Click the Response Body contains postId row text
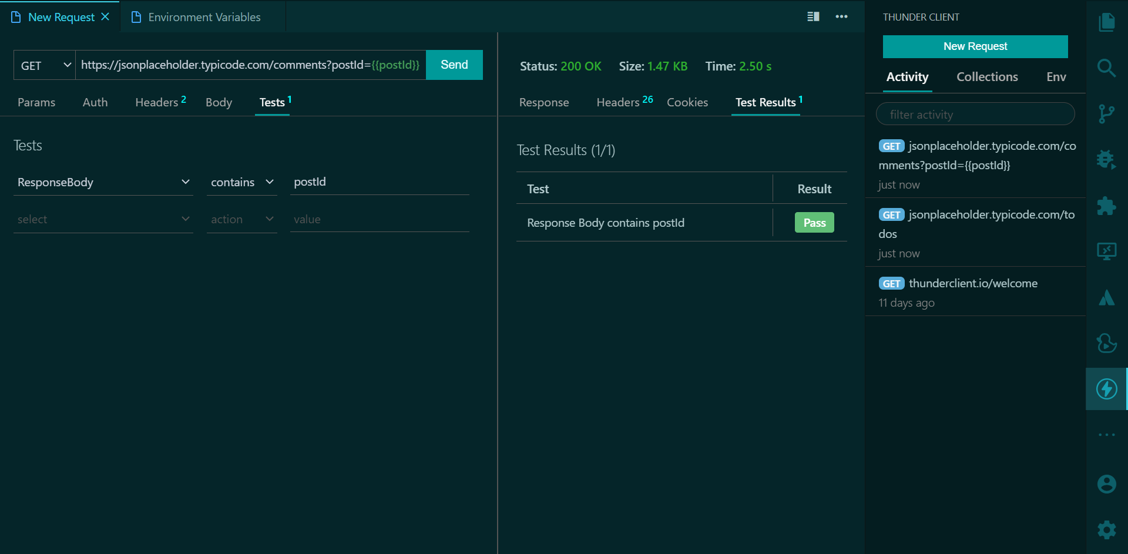This screenshot has width=1128, height=554. tap(606, 223)
